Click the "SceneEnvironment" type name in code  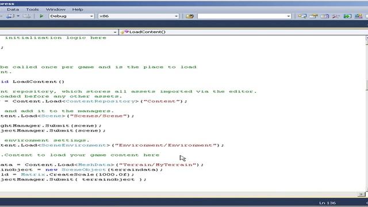(74, 145)
